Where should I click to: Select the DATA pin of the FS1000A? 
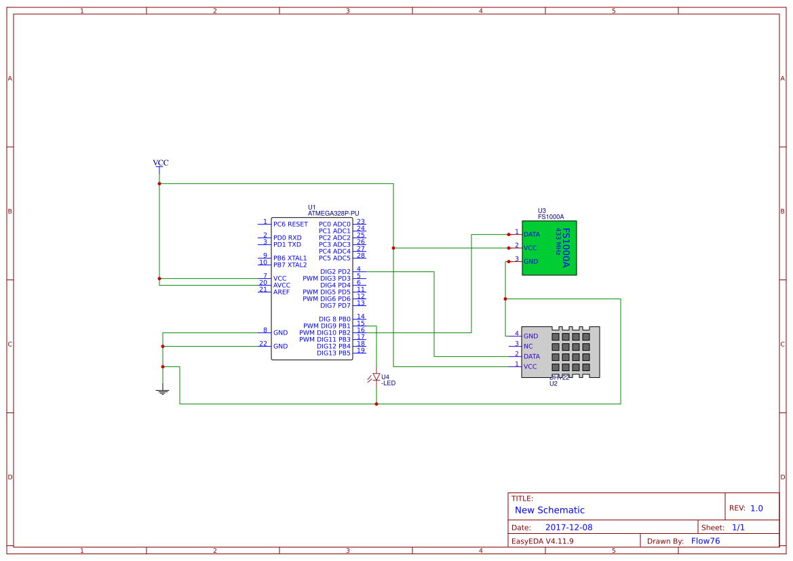531,234
